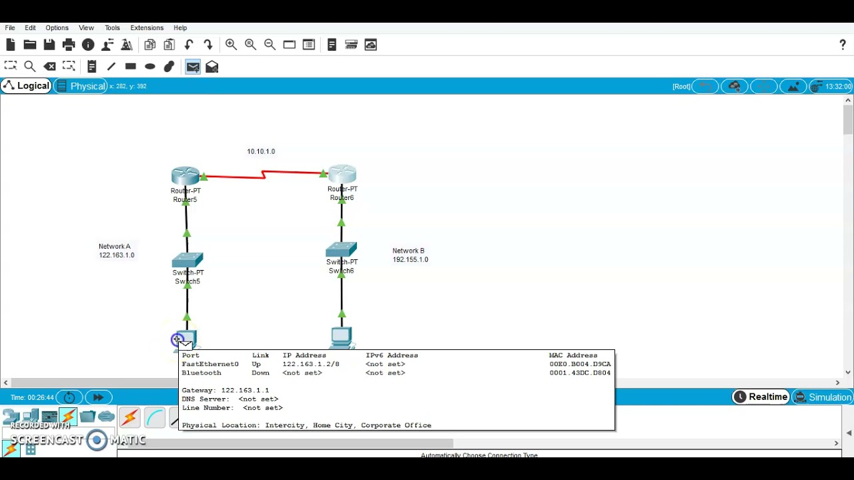Fast forward time button
Image resolution: width=854 pixels, height=480 pixels.
[x=99, y=397]
